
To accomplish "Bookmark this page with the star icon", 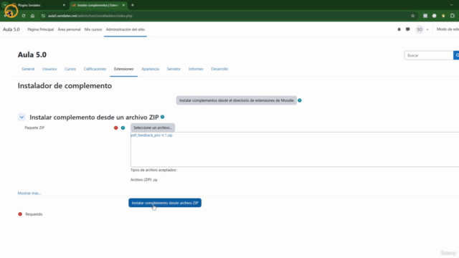I will [413, 16].
